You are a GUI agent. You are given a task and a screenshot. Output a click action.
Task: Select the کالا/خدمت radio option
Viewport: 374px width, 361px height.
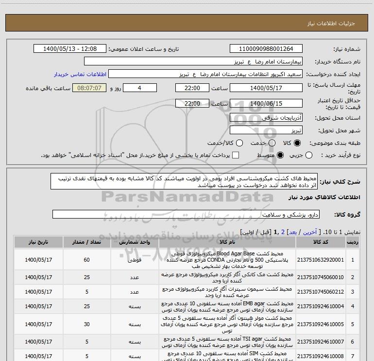point(239,143)
